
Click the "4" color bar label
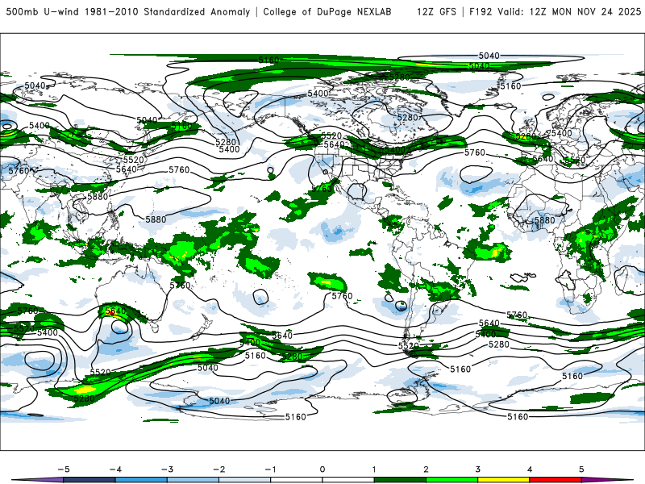tap(530, 469)
